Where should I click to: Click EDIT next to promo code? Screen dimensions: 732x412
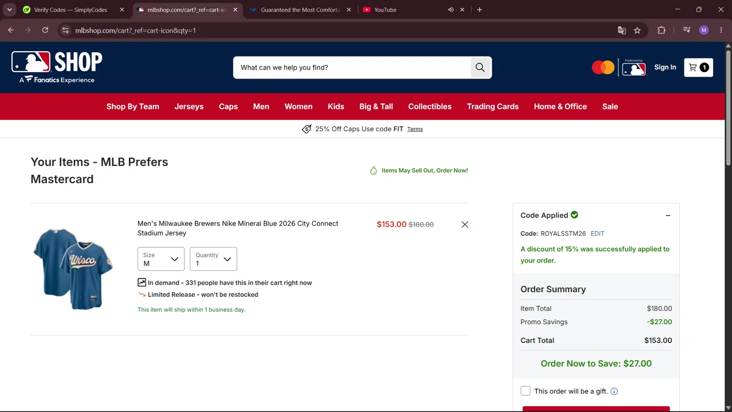[597, 233]
